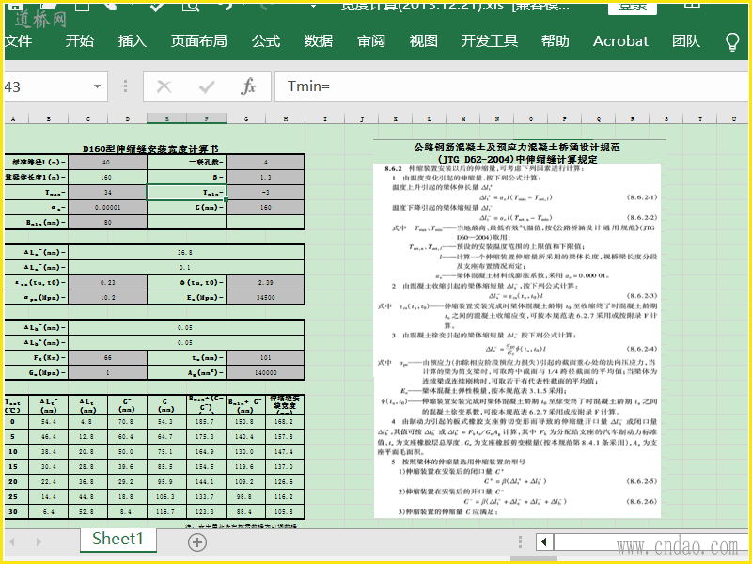Select table cell 168.2
This screenshot has height=564, width=752.
[285, 421]
